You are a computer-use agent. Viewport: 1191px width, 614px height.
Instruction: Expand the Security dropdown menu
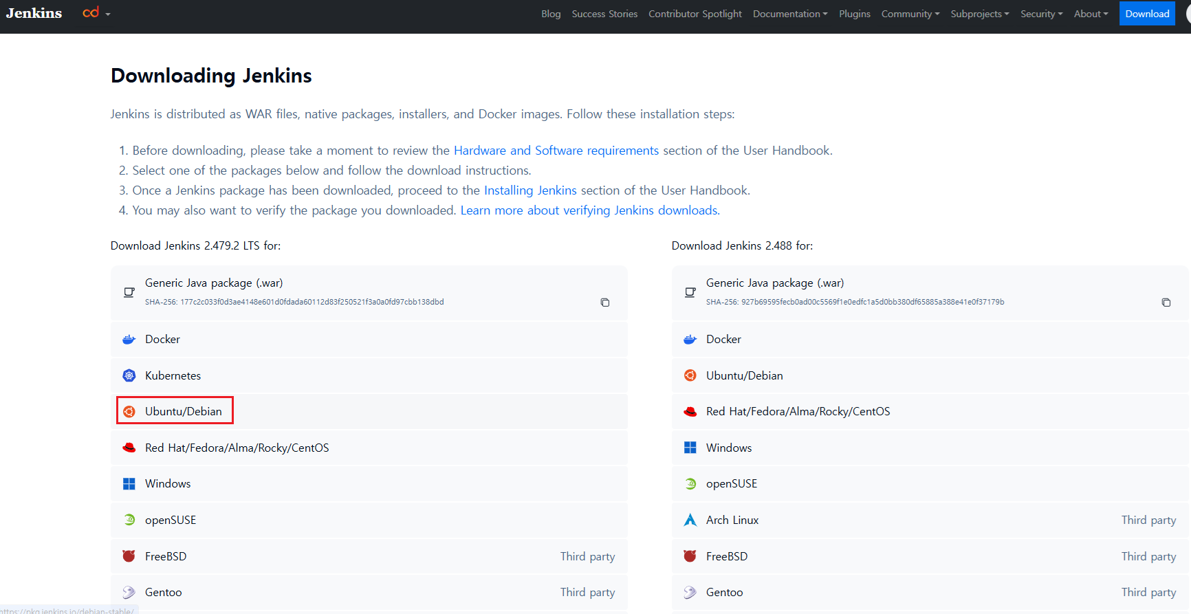pos(1042,14)
